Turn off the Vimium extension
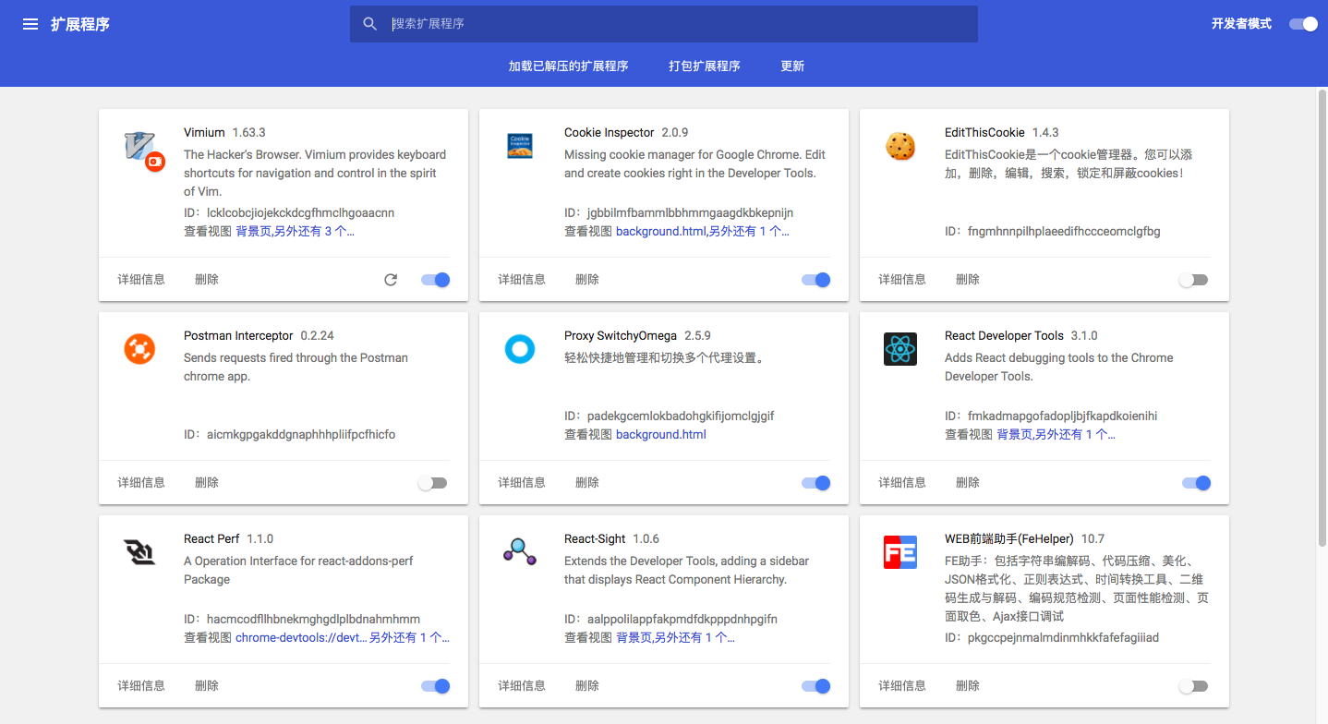This screenshot has height=724, width=1328. [436, 280]
